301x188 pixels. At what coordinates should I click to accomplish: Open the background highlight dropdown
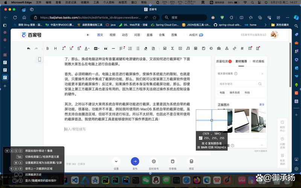click(96, 49)
